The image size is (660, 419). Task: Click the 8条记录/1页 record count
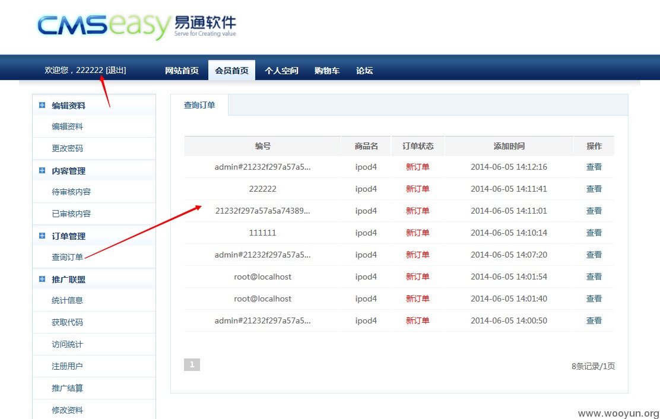coord(593,366)
